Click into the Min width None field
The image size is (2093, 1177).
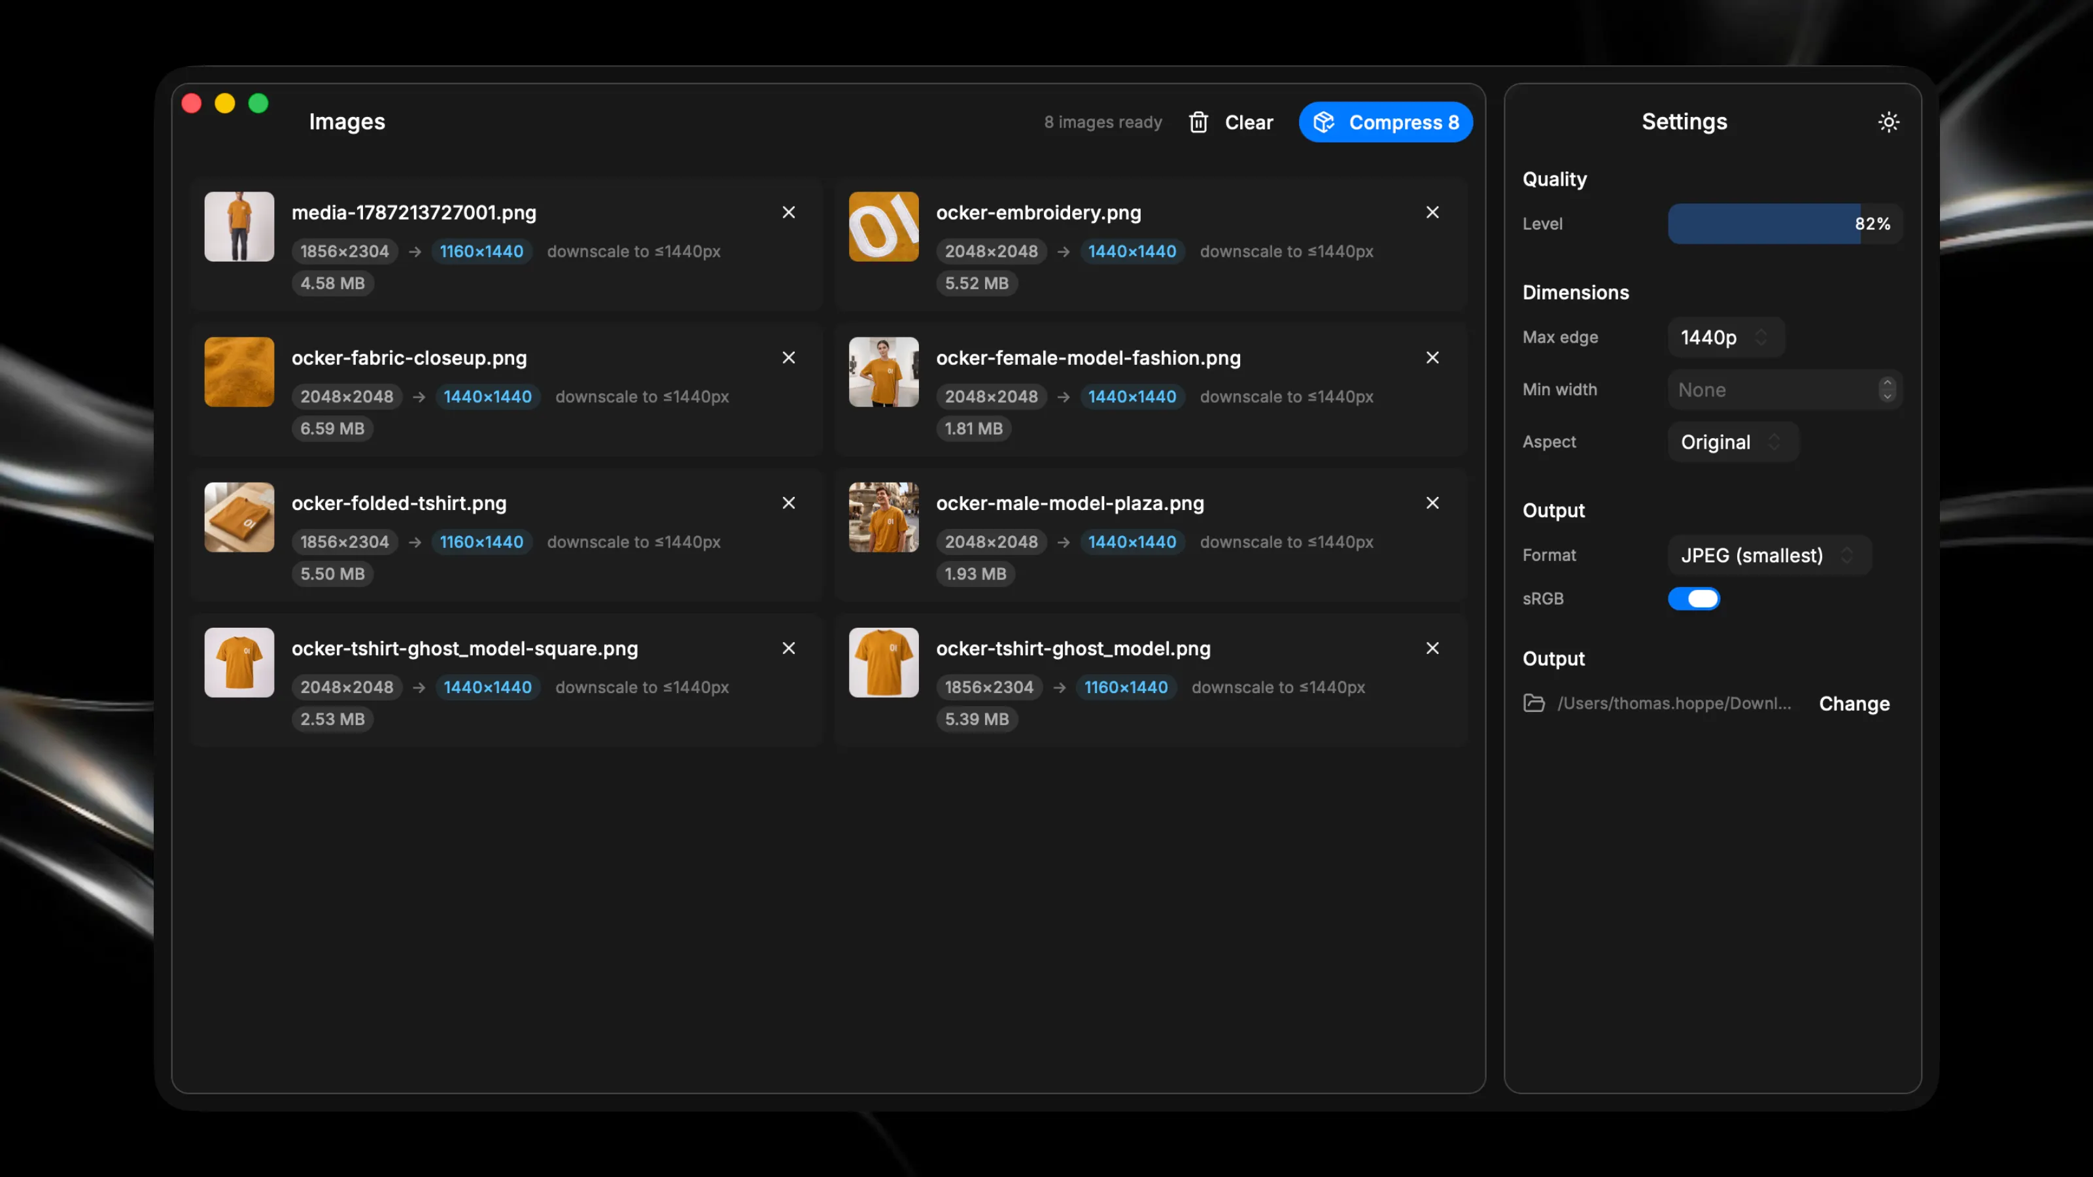coord(1784,390)
